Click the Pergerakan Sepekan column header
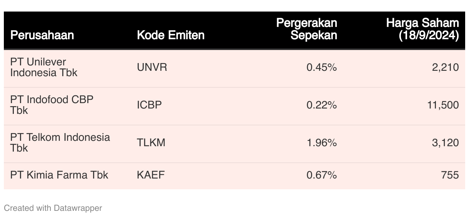 [x=307, y=29]
